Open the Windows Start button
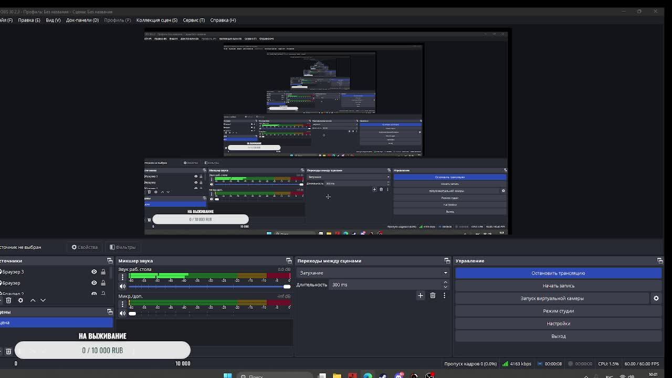This screenshot has height=378, width=672. (228, 375)
